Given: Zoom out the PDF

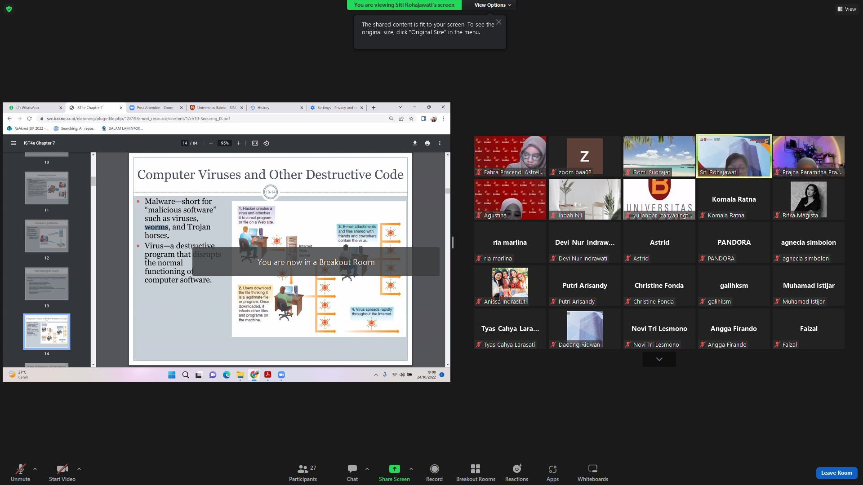Looking at the screenshot, I should click(x=211, y=143).
